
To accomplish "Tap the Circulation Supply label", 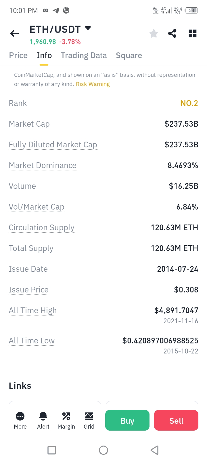I will (42, 228).
